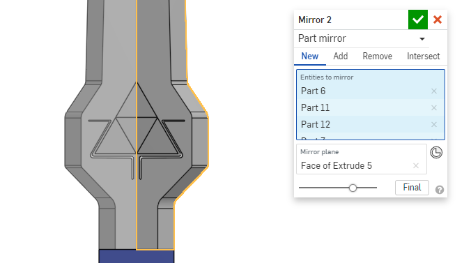Switch to the Remove tab
The width and height of the screenshot is (471, 263).
click(x=377, y=57)
